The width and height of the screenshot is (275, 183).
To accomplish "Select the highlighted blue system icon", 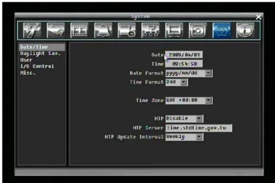I will point(221,30).
